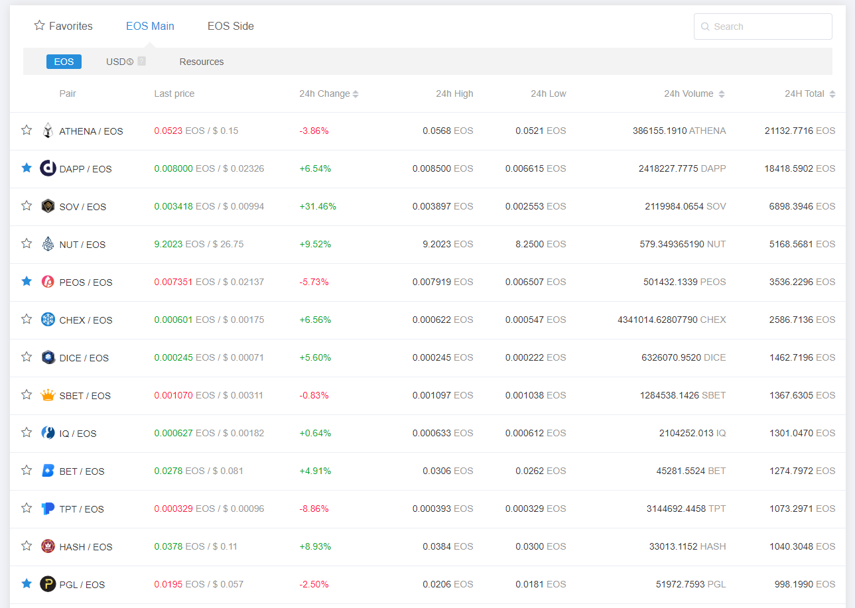Click the SBET crown icon
Viewport: 855px width, 608px height.
pyautogui.click(x=48, y=395)
